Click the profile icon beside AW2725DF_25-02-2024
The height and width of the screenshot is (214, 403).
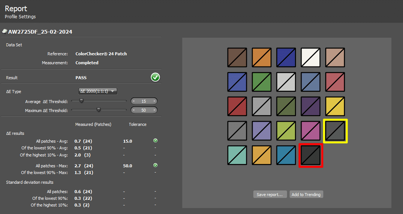(4, 31)
